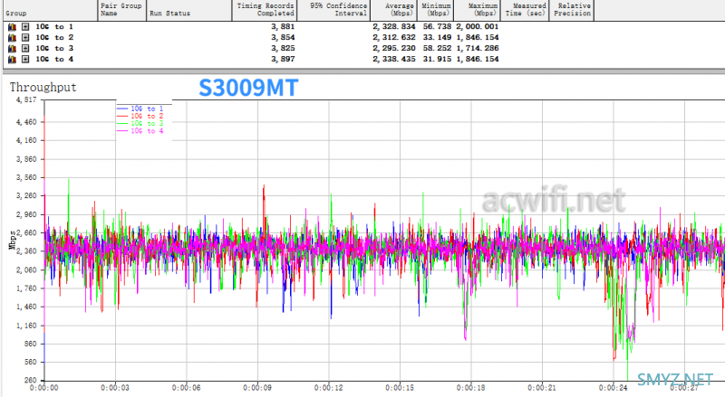Click the magenta 10G to 4 legend entry
Viewport: 725px width, 397px height.
[x=140, y=131]
